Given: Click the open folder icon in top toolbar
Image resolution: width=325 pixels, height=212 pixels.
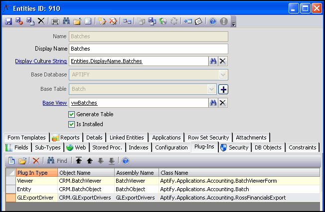Looking at the screenshot, I should pyautogui.click(x=77, y=21).
